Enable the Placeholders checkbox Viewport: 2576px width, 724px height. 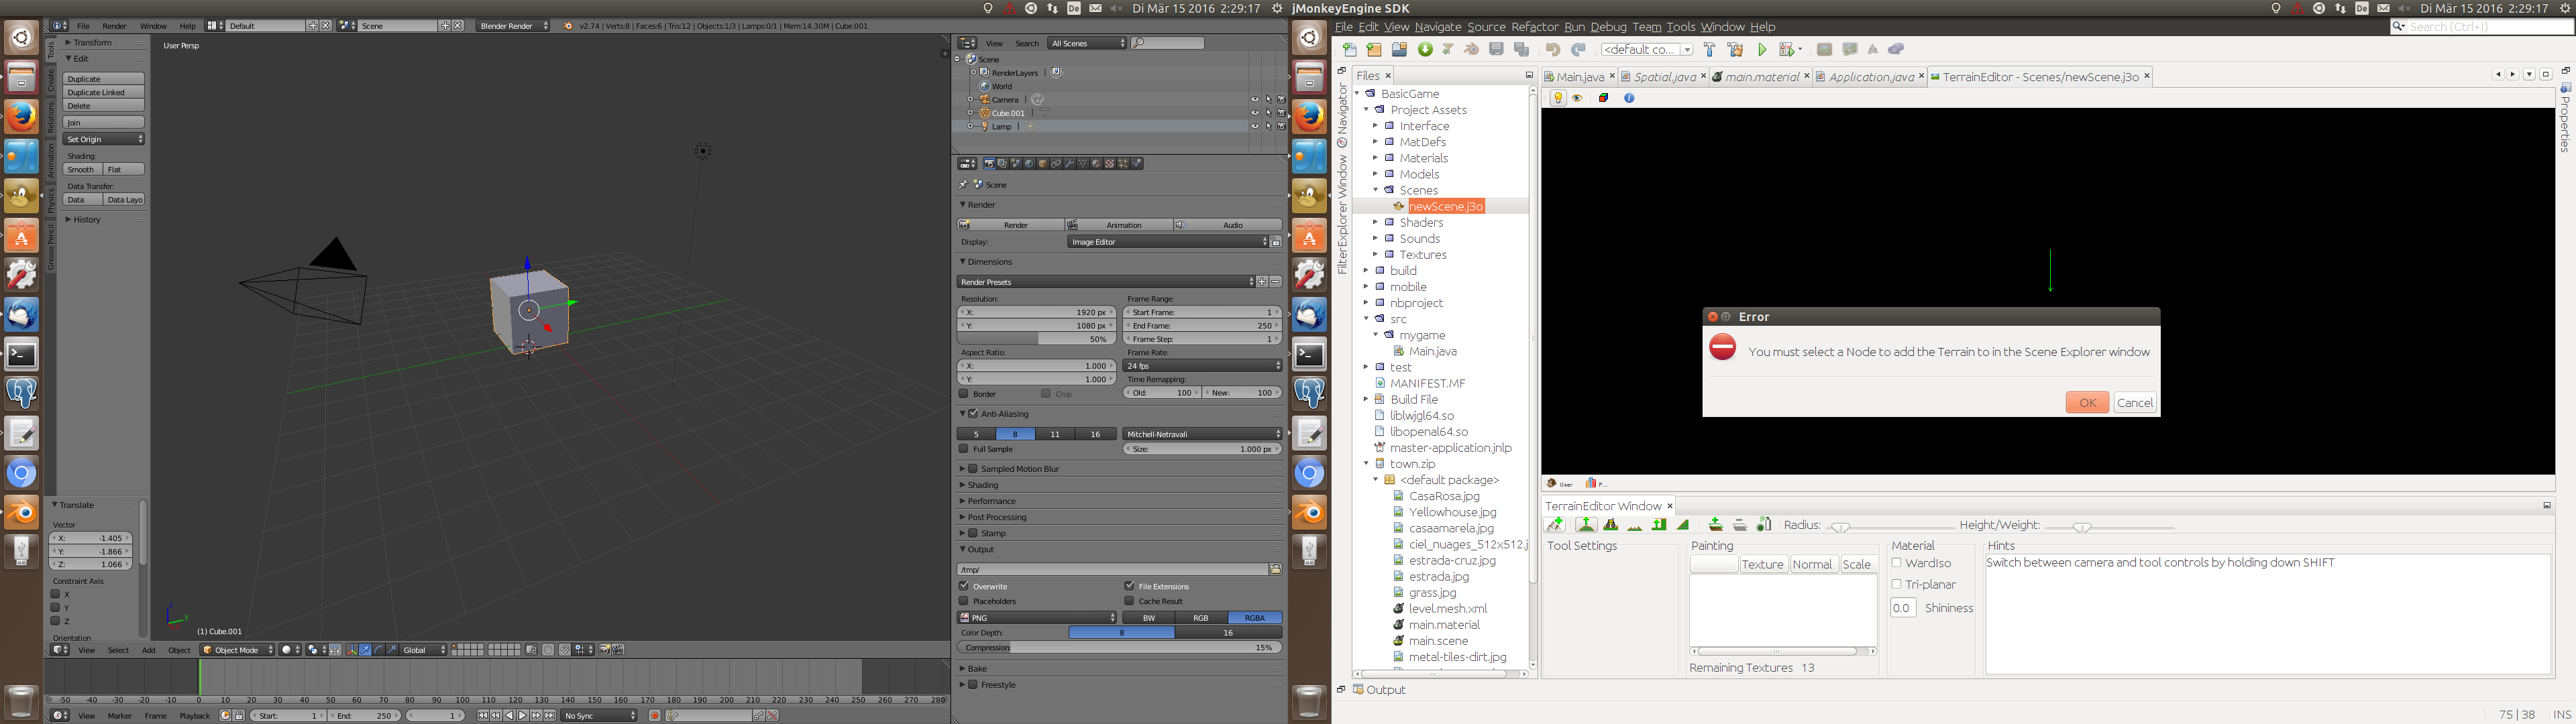pos(964,601)
